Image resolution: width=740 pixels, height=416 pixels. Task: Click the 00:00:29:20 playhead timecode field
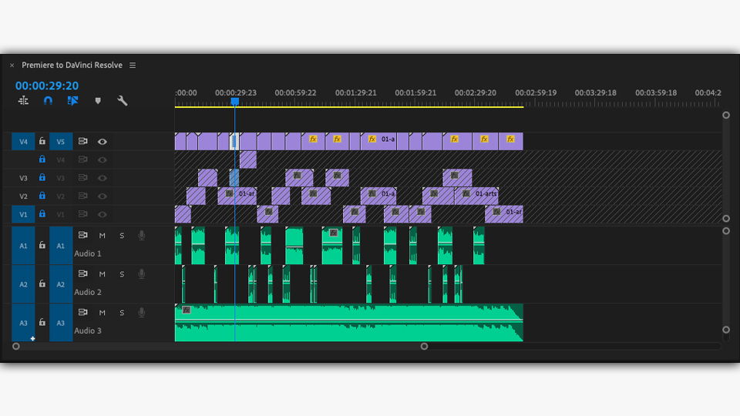(x=47, y=86)
